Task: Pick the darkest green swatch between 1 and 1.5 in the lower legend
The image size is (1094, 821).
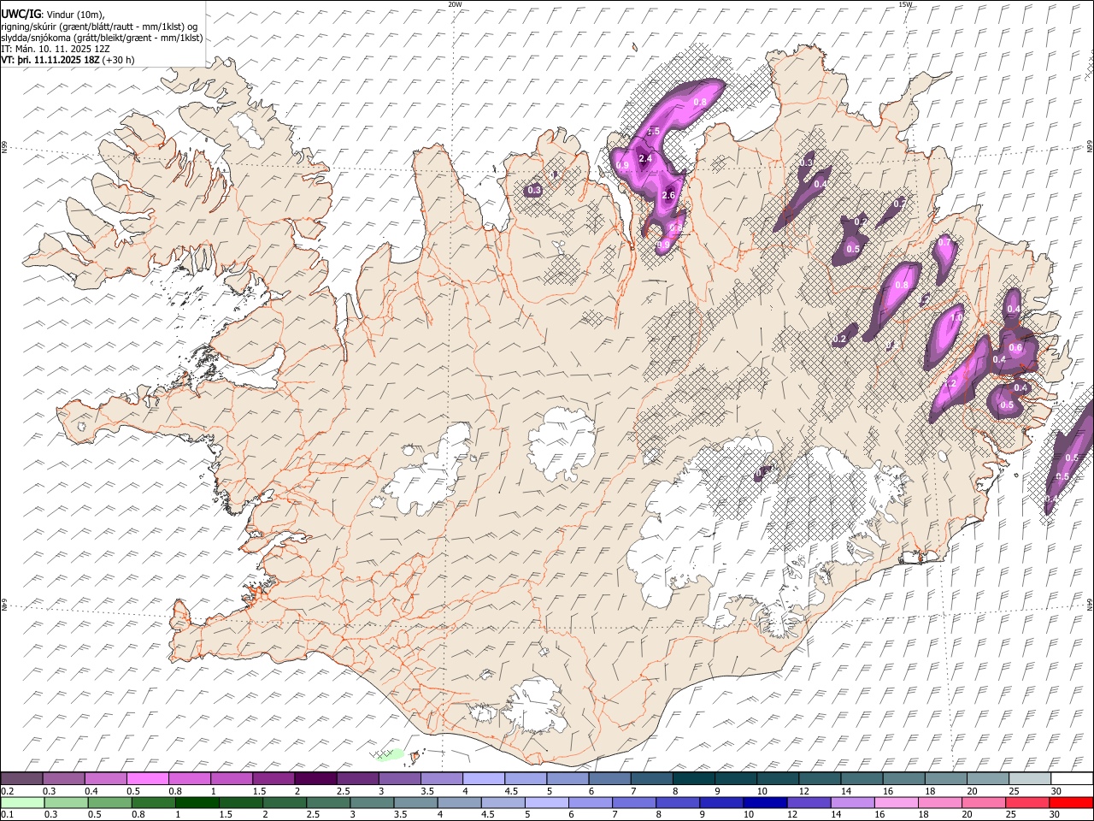Action: click(x=197, y=802)
